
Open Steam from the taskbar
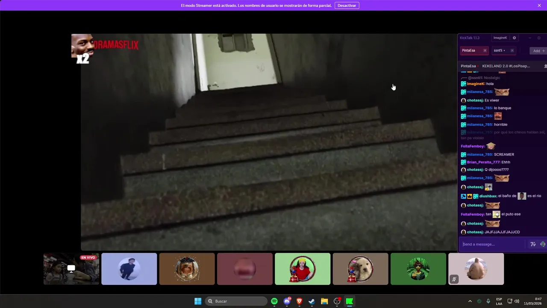[312, 301]
